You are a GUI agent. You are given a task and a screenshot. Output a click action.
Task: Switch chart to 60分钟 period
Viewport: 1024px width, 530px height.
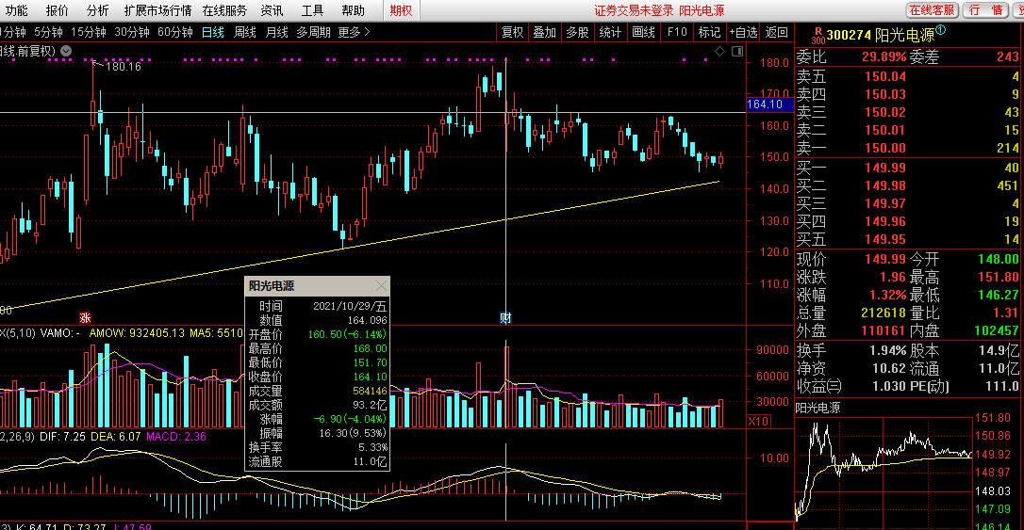coord(175,32)
